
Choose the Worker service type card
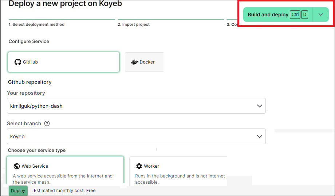click(178, 171)
